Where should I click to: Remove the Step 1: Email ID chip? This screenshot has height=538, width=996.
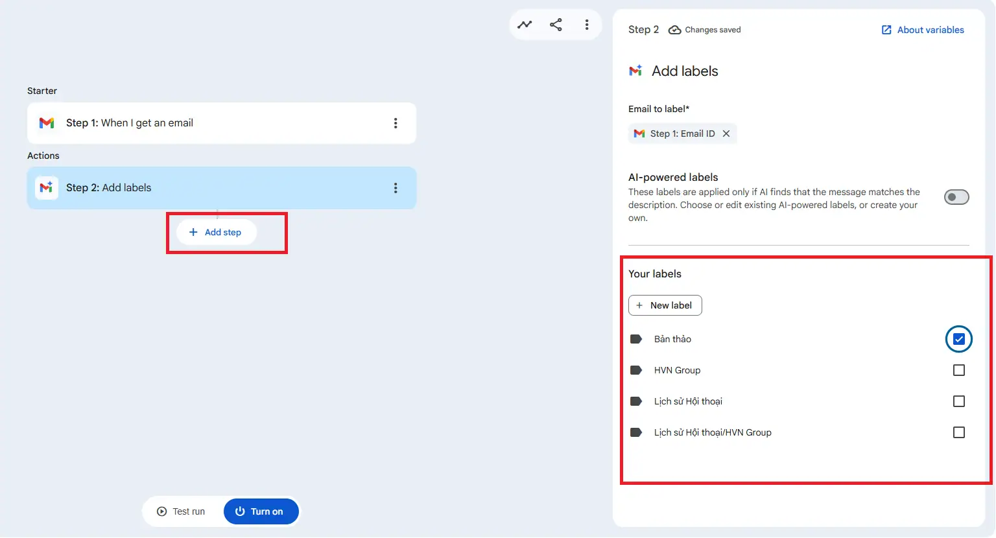point(726,134)
